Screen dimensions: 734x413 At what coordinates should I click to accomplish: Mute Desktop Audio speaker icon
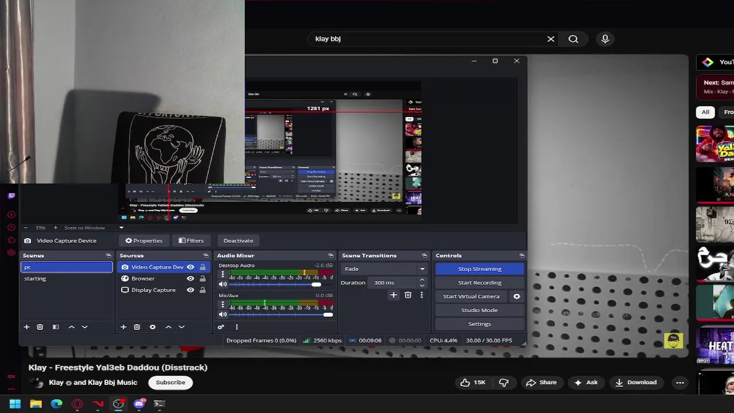pyautogui.click(x=223, y=284)
